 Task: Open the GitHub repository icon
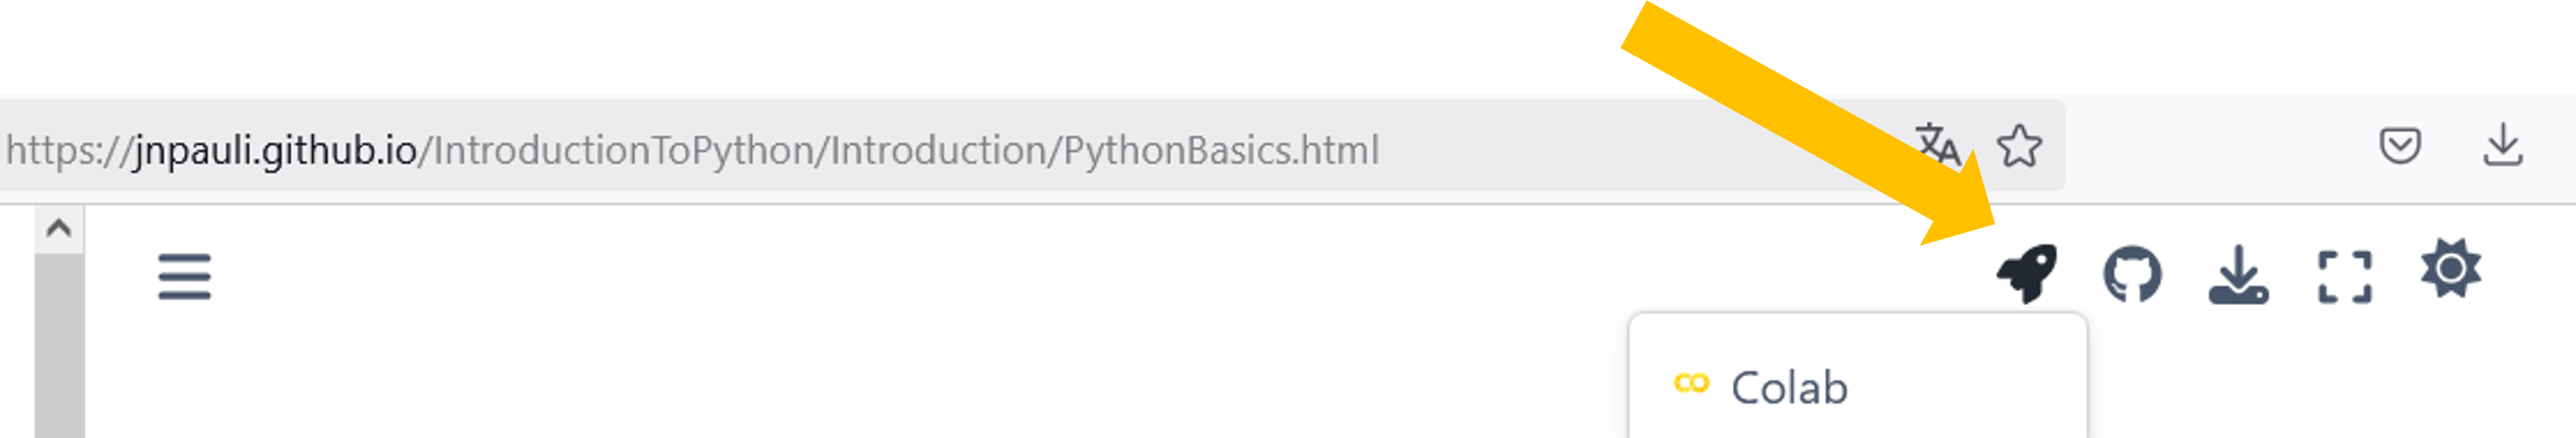click(x=2132, y=273)
